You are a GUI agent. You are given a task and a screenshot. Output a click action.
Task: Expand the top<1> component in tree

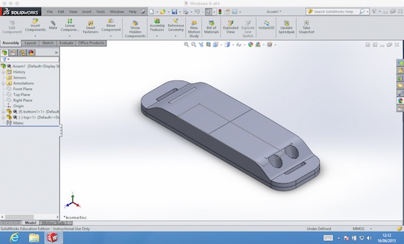coord(3,117)
